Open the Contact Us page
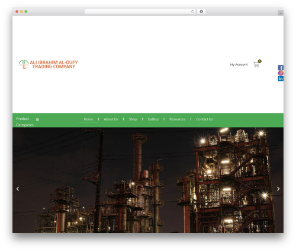This screenshot has width=296, height=251. point(204,119)
